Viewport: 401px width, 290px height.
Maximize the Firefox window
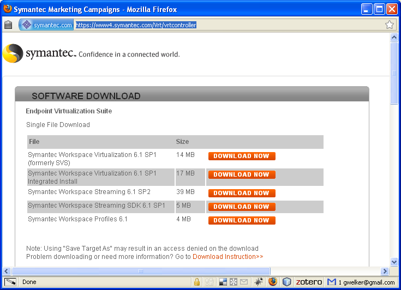click(x=379, y=9)
